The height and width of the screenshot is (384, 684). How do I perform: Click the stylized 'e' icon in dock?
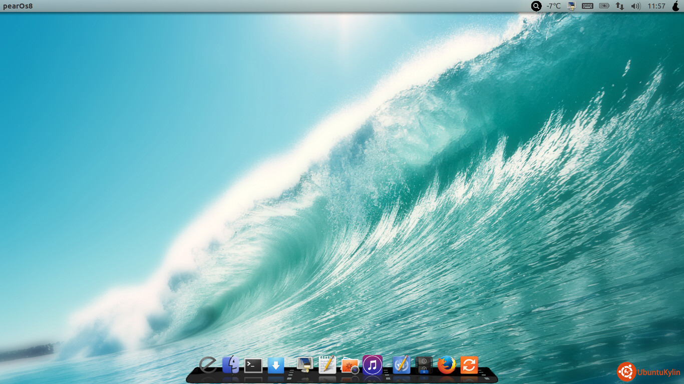[208, 365]
